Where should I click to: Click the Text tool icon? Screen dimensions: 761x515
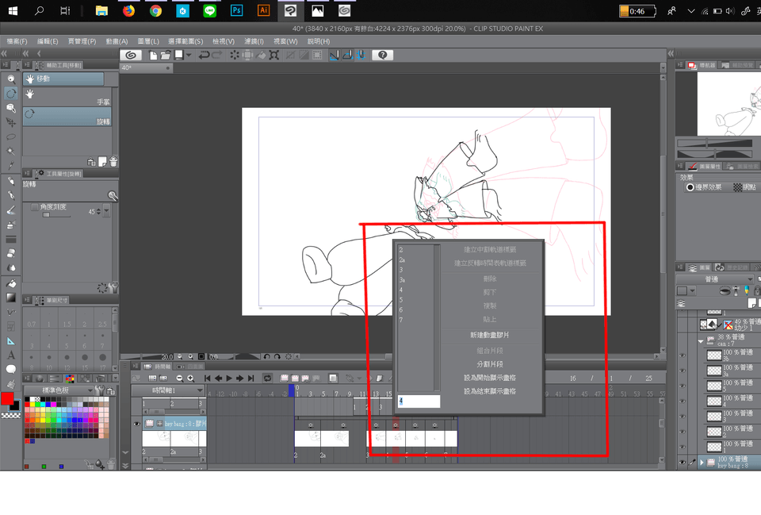tap(11, 355)
